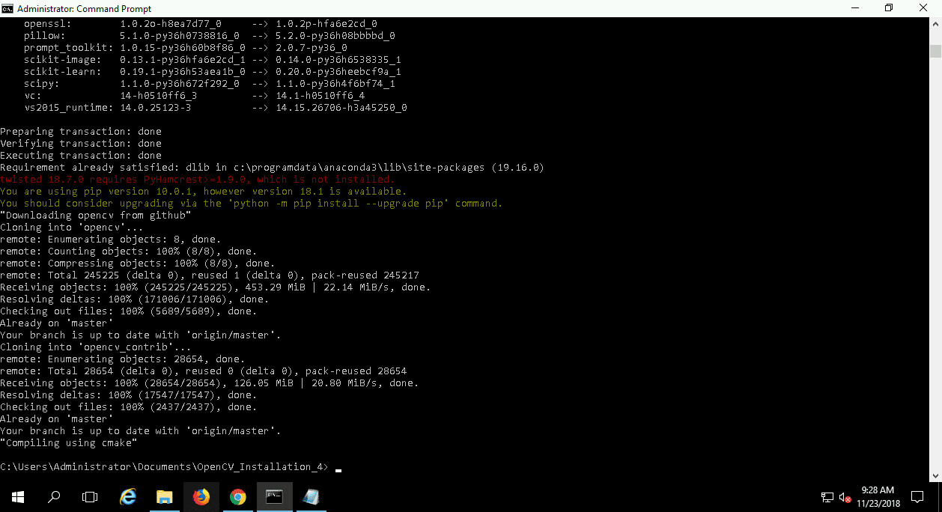Click "Receiving objects: 100% (245225/245225)" line
This screenshot has height=512, width=942.
tap(216, 287)
